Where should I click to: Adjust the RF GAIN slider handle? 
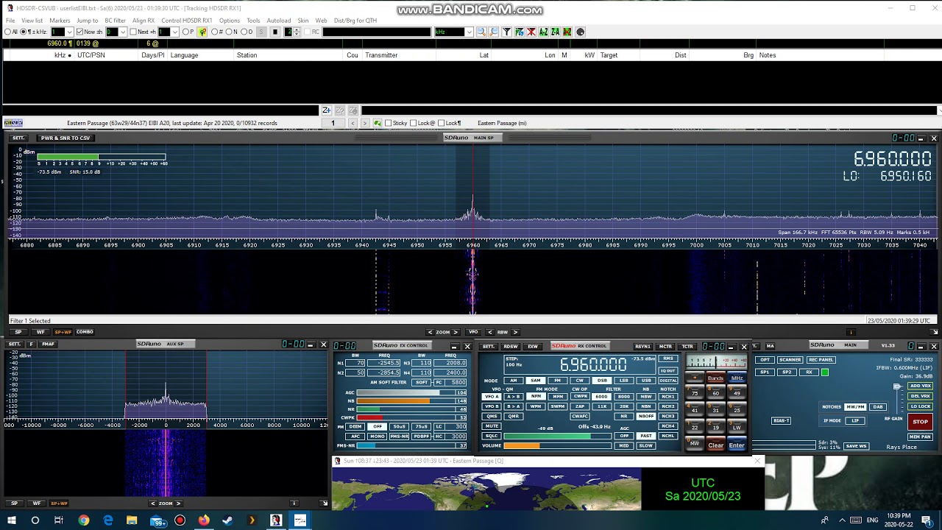click(896, 386)
